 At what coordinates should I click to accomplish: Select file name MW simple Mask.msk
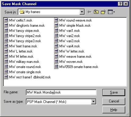pos(75,26)
